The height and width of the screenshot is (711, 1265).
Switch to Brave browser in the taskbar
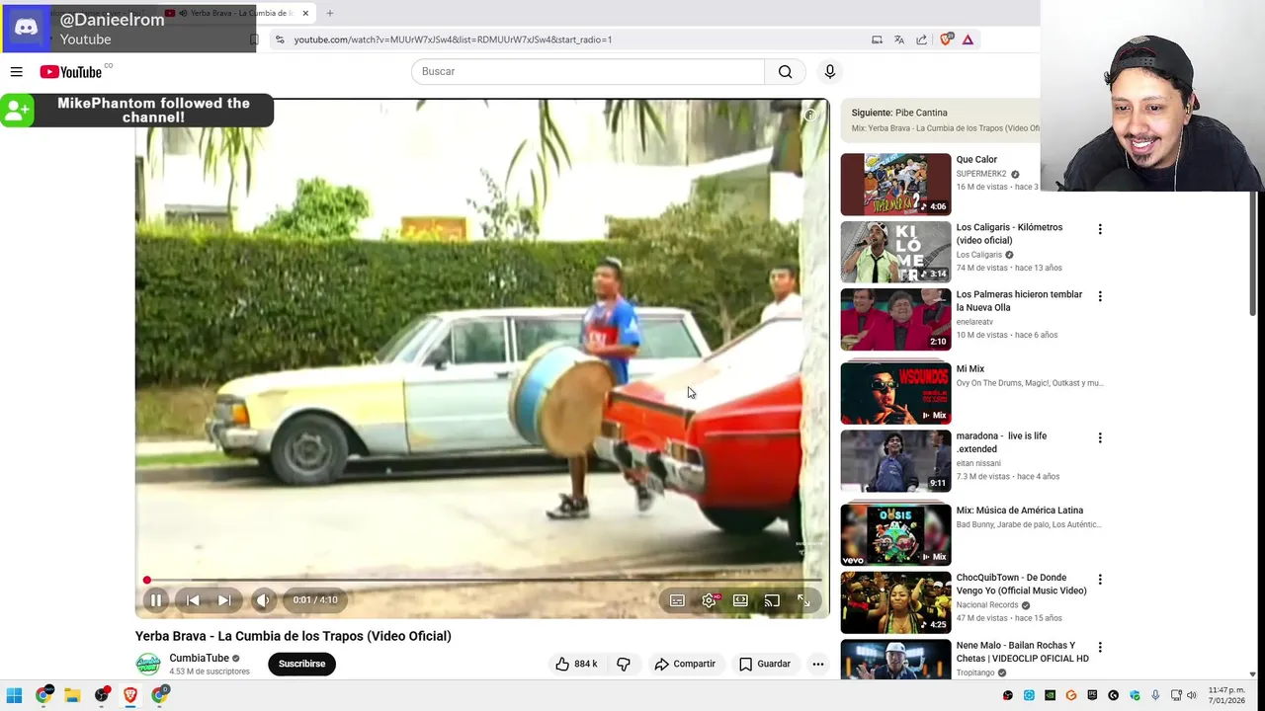(x=129, y=695)
